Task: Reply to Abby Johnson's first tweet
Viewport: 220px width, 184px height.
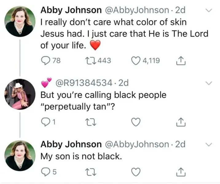Action: click(45, 61)
